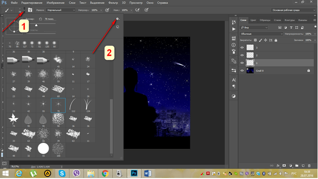Toggle visibility of layer 2
The width and height of the screenshot is (318, 179).
[242, 55]
